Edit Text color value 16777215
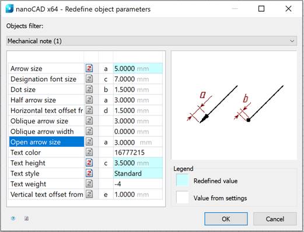Image resolution: width=304 pixels, height=232 pixels. [x=138, y=152]
